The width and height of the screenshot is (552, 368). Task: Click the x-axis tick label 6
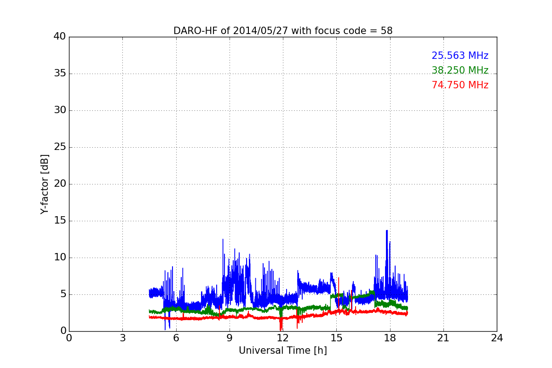pyautogui.click(x=176, y=338)
